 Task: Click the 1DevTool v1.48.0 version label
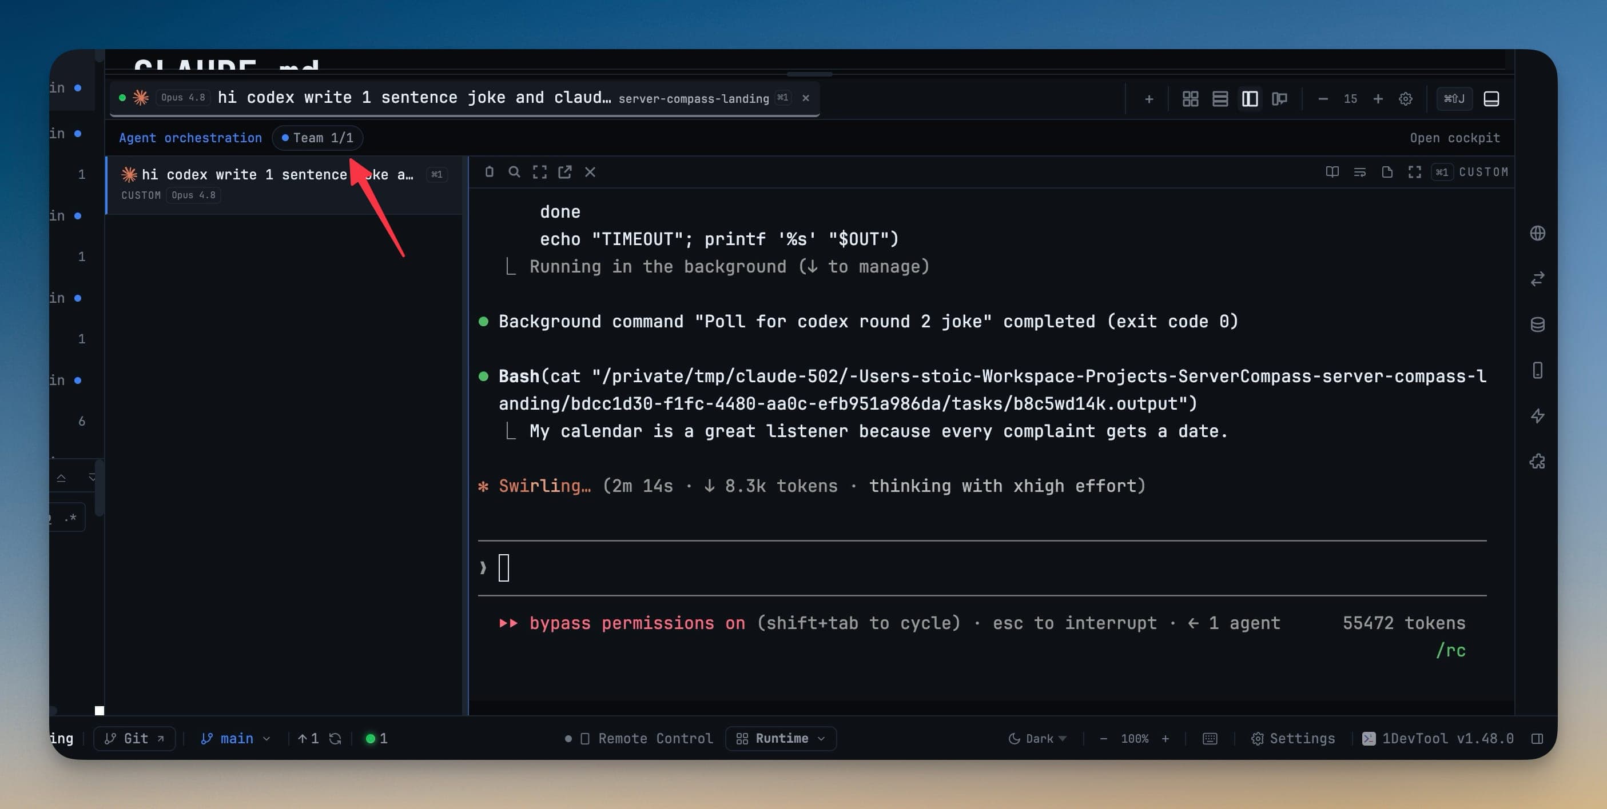point(1438,739)
